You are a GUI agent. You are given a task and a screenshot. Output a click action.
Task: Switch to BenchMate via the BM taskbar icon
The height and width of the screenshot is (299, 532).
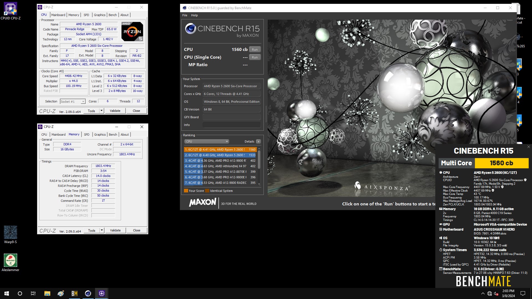click(x=75, y=293)
